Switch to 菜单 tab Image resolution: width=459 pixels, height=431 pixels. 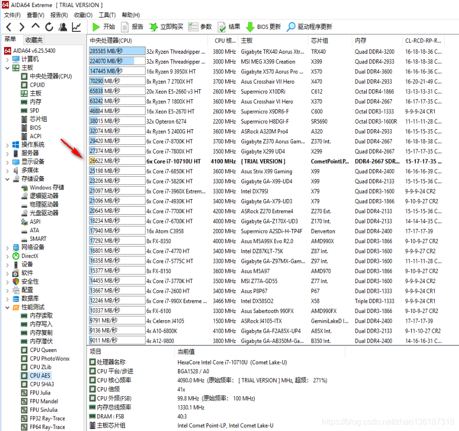10,39
